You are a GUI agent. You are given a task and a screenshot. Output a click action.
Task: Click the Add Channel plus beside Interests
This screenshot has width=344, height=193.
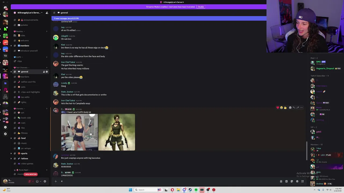(x=46, y=109)
